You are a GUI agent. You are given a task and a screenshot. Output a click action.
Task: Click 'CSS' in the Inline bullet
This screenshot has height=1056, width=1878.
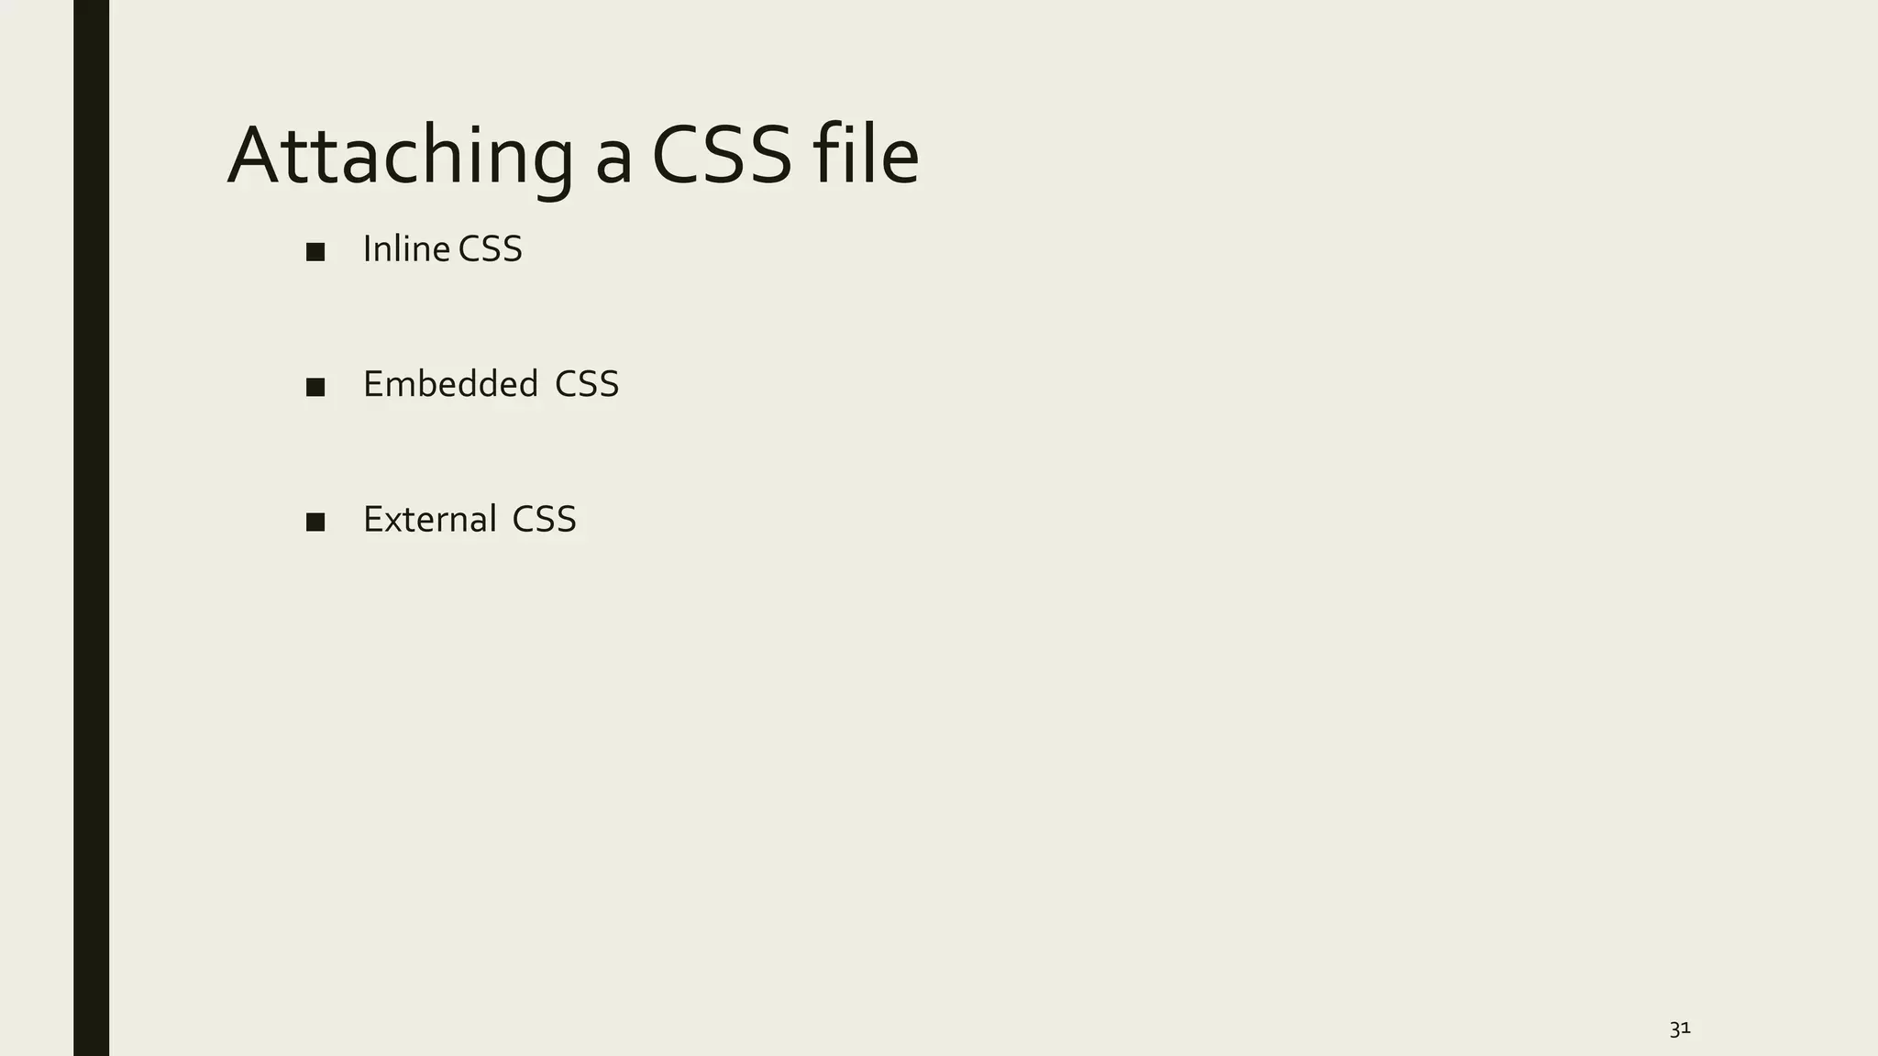490,249
